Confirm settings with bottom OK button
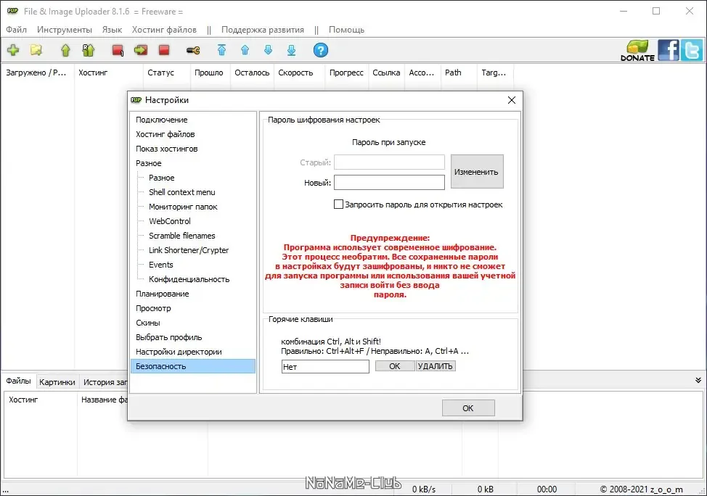Screen dimensions: 707x496 pyautogui.click(x=468, y=408)
